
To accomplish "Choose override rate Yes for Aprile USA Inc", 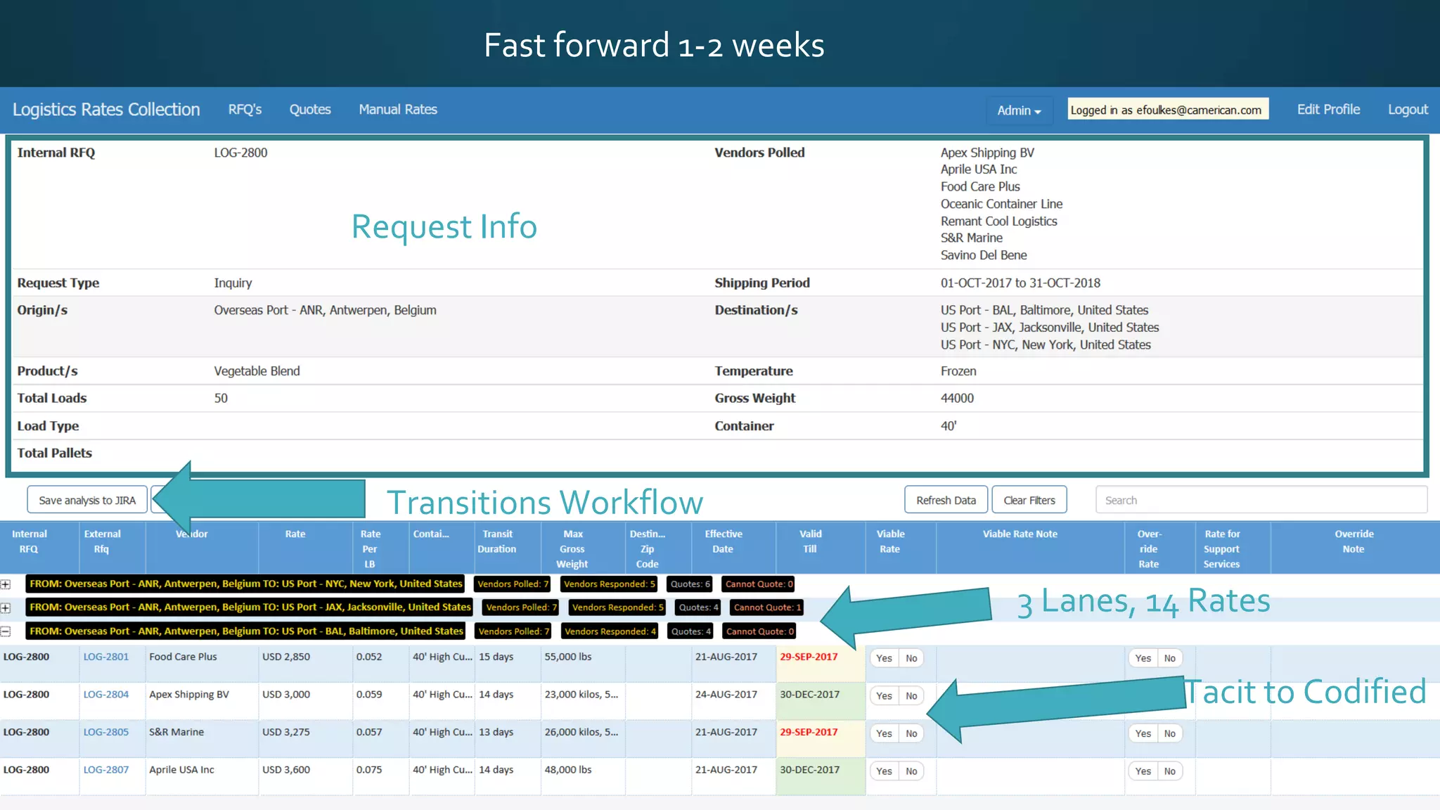I will [1143, 771].
